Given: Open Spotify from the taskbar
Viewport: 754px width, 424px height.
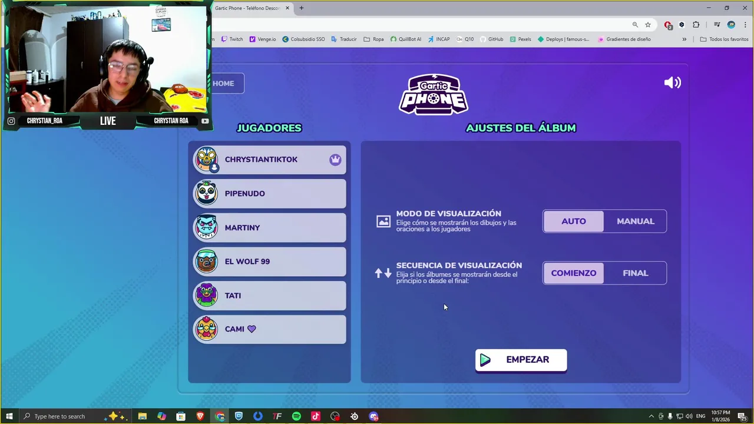Looking at the screenshot, I should tap(296, 416).
